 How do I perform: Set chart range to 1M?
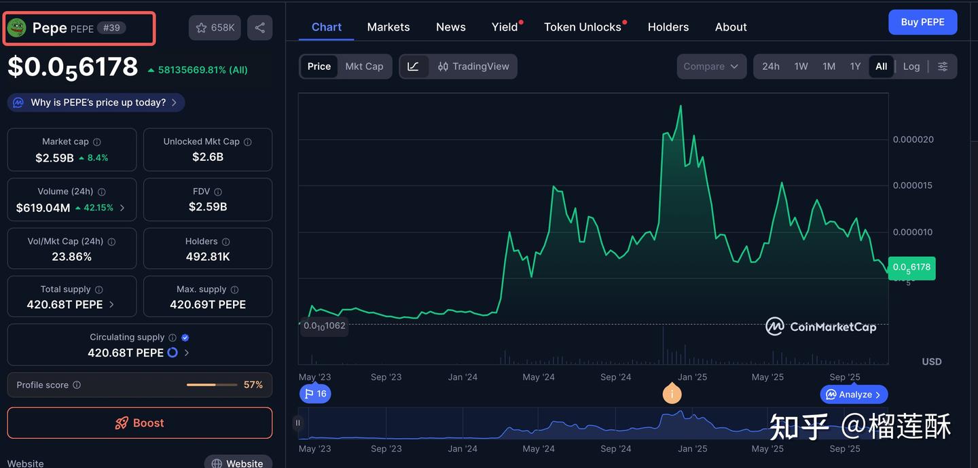tap(829, 67)
